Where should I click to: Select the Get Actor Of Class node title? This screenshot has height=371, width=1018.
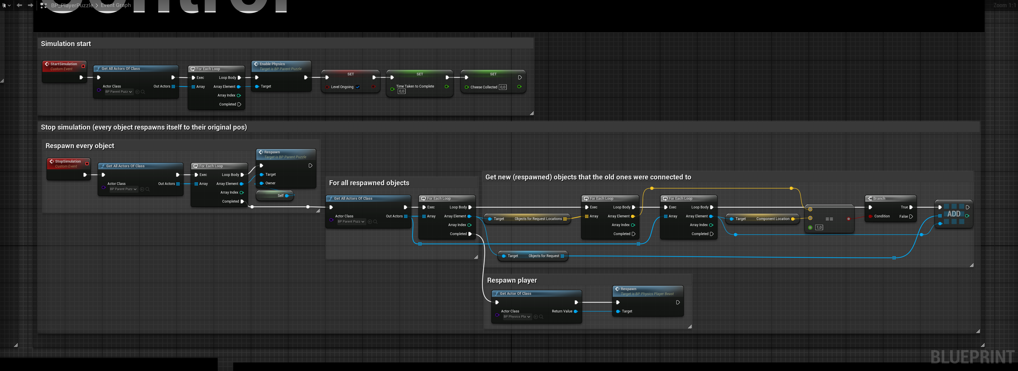pos(515,294)
